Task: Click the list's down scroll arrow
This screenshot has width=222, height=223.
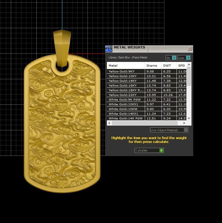Action: point(189,118)
